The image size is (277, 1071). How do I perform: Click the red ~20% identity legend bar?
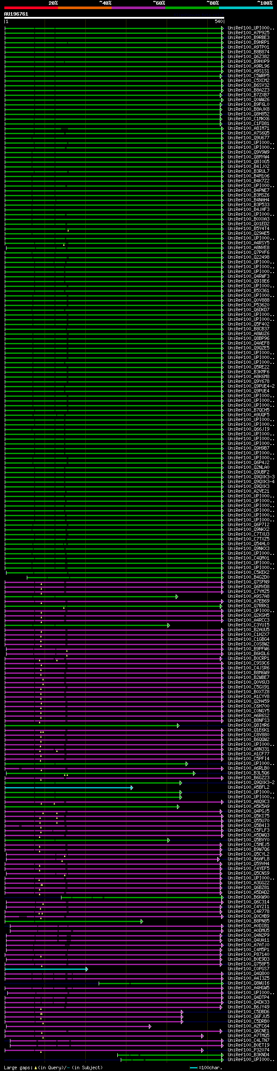31,8
